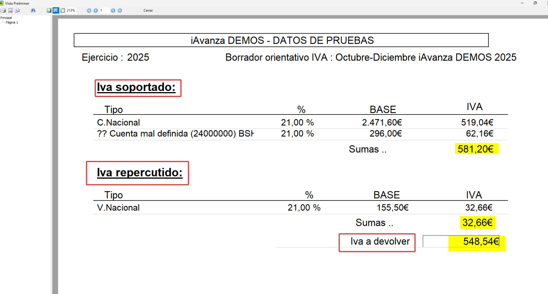This screenshot has height=294, width=548.
Task: Click the print icon in the toolbar
Action: click(x=4, y=10)
